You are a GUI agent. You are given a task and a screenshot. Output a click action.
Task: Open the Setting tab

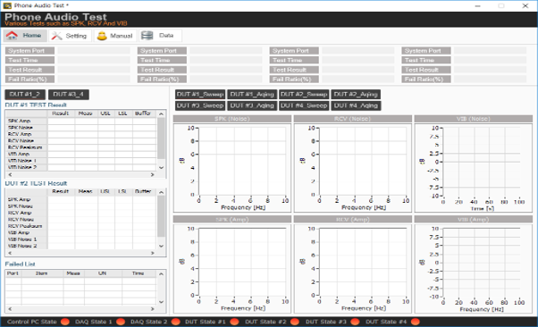pyautogui.click(x=70, y=36)
